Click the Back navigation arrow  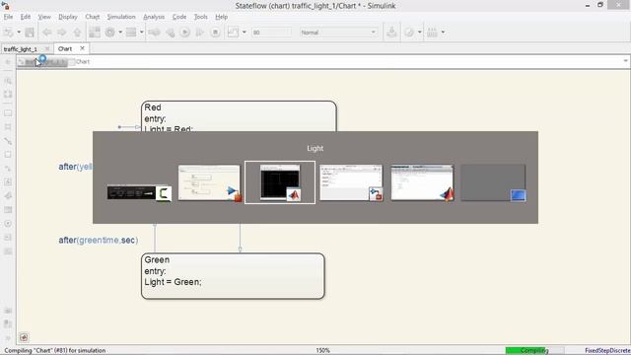(46, 33)
